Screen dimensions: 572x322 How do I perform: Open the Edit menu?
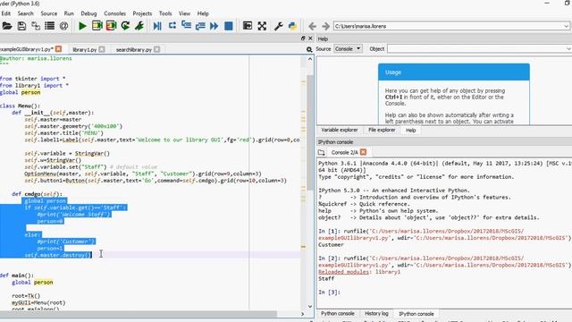click(x=6, y=13)
